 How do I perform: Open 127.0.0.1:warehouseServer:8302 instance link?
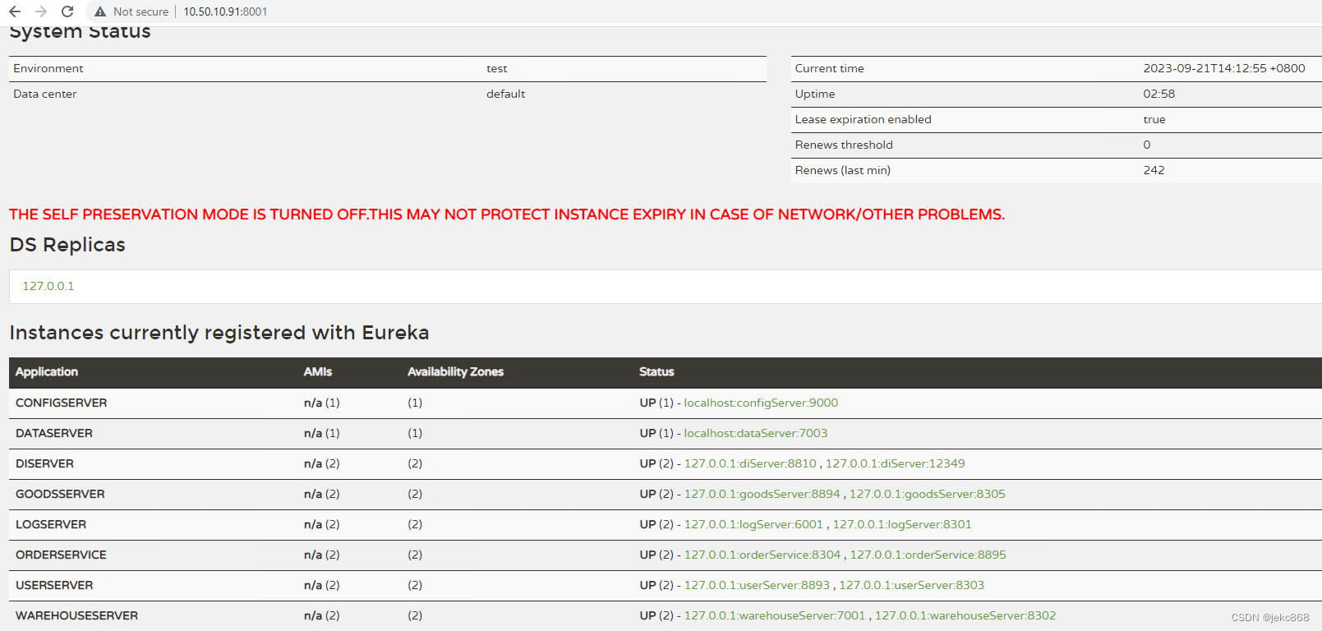965,615
